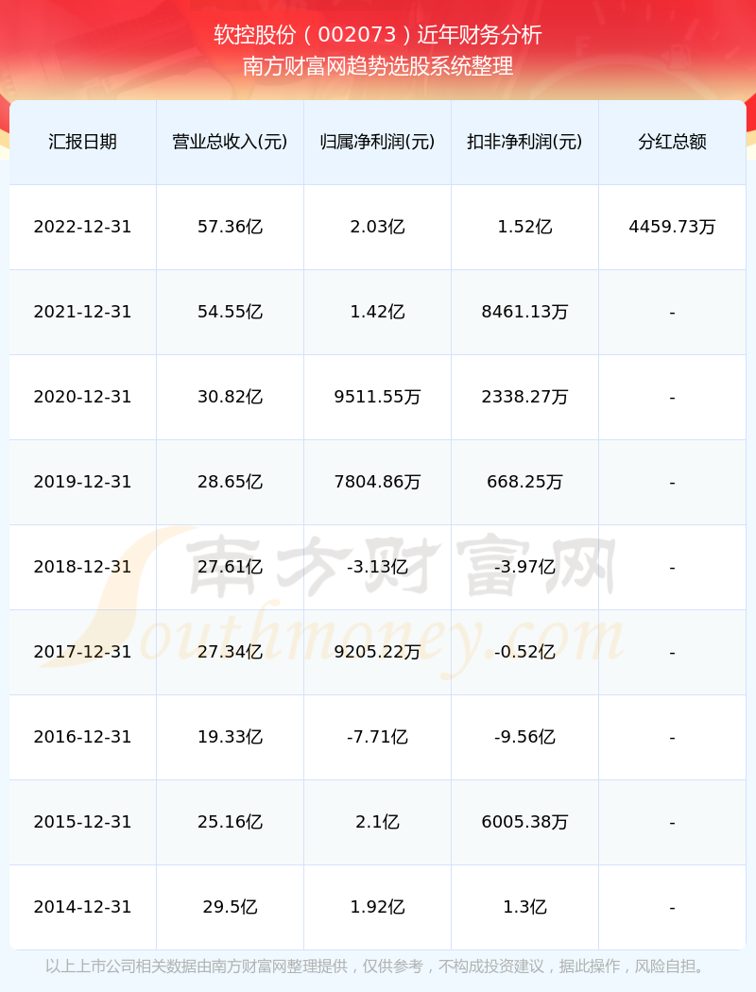Select the value -3.97亿

525,567
